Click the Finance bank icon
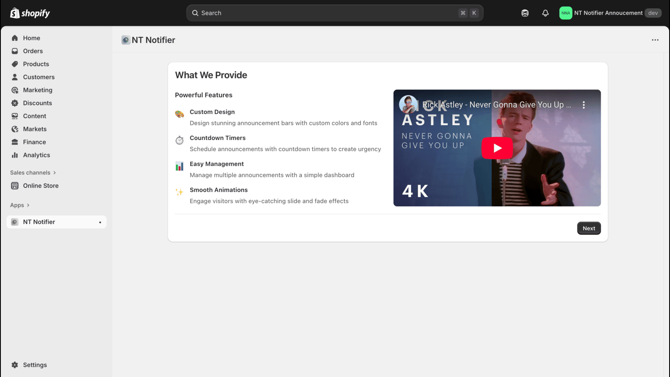The width and height of the screenshot is (670, 377). 15,142
